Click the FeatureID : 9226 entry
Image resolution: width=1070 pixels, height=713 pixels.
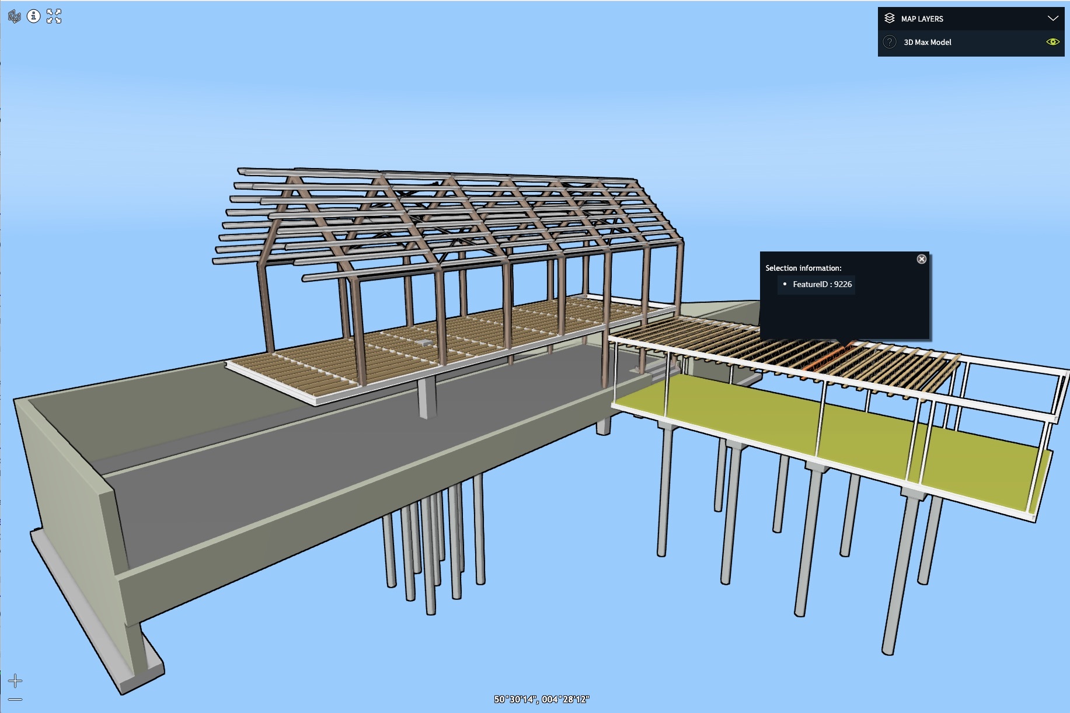[821, 284]
